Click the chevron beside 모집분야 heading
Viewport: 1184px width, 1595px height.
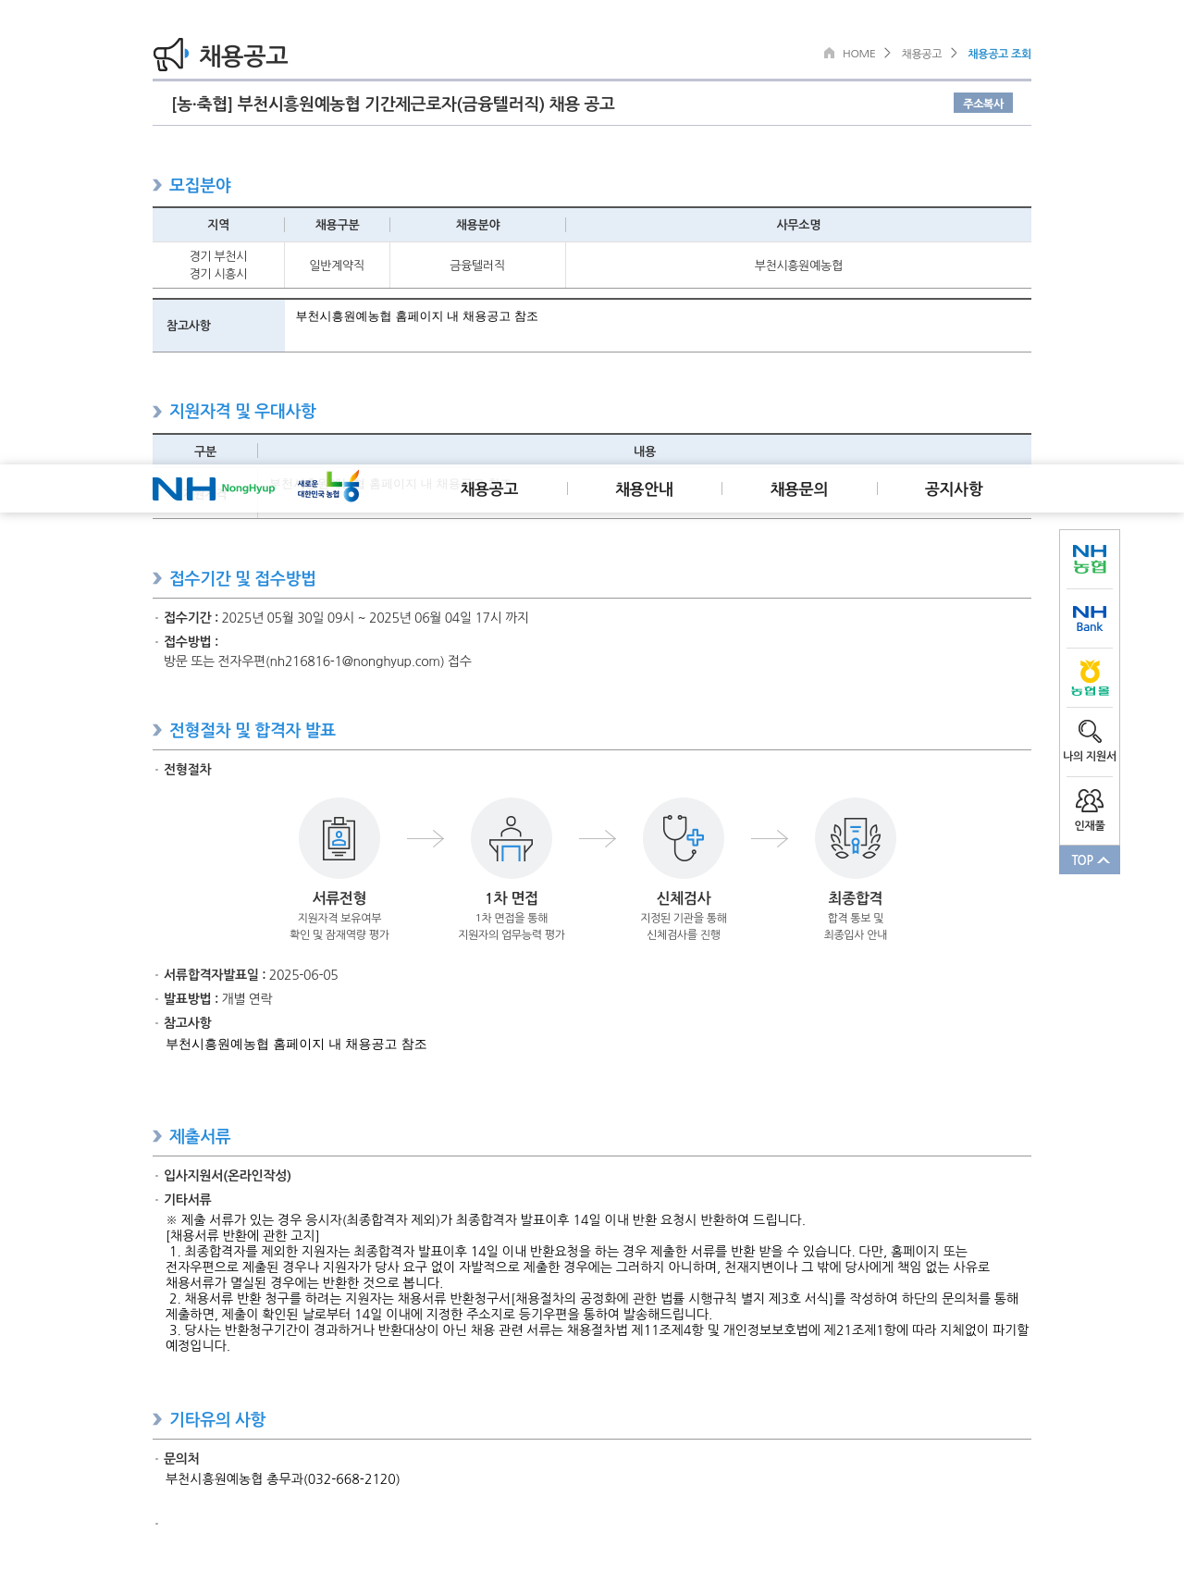[157, 185]
